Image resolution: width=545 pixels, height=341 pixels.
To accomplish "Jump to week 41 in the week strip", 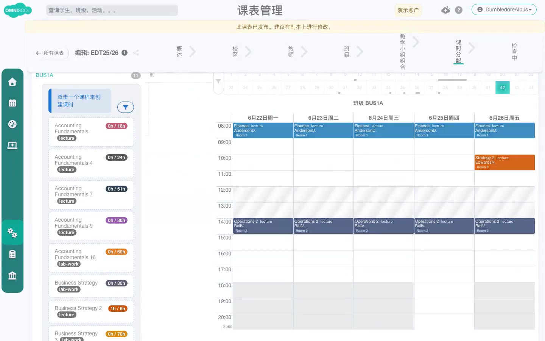I will click(488, 88).
